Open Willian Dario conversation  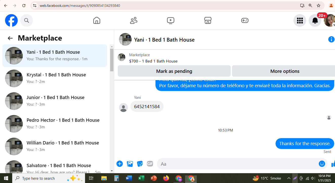55,146
